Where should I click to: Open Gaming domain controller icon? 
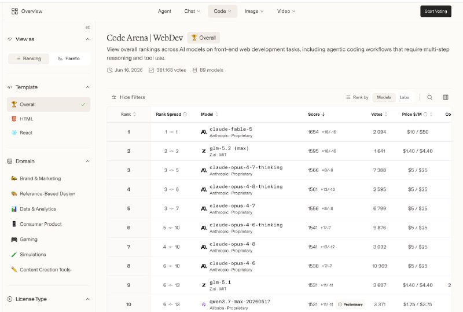tap(14, 239)
